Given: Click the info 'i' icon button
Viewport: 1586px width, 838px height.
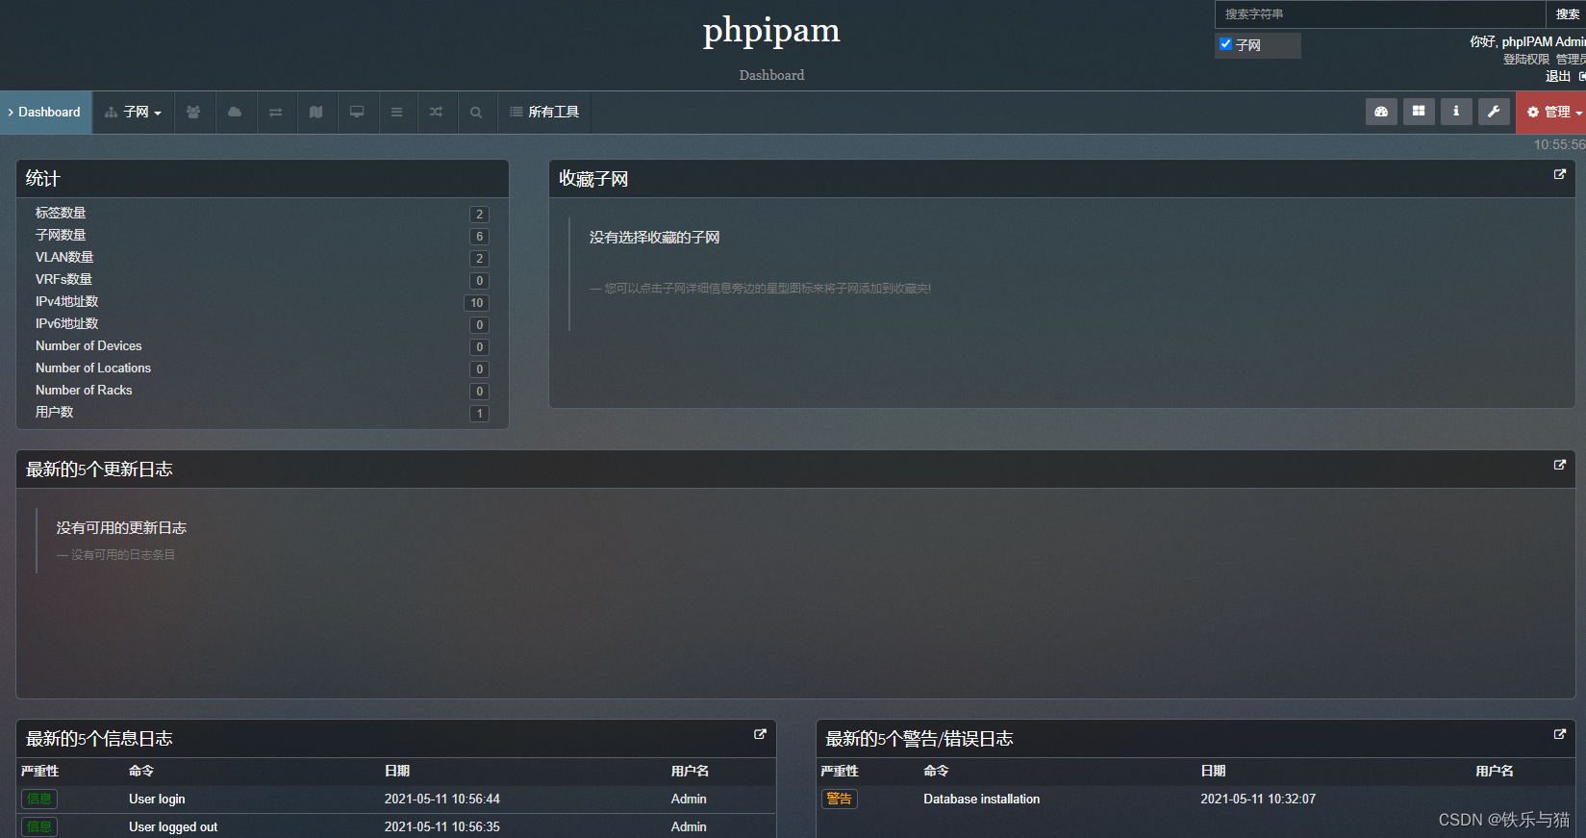Looking at the screenshot, I should point(1456,112).
